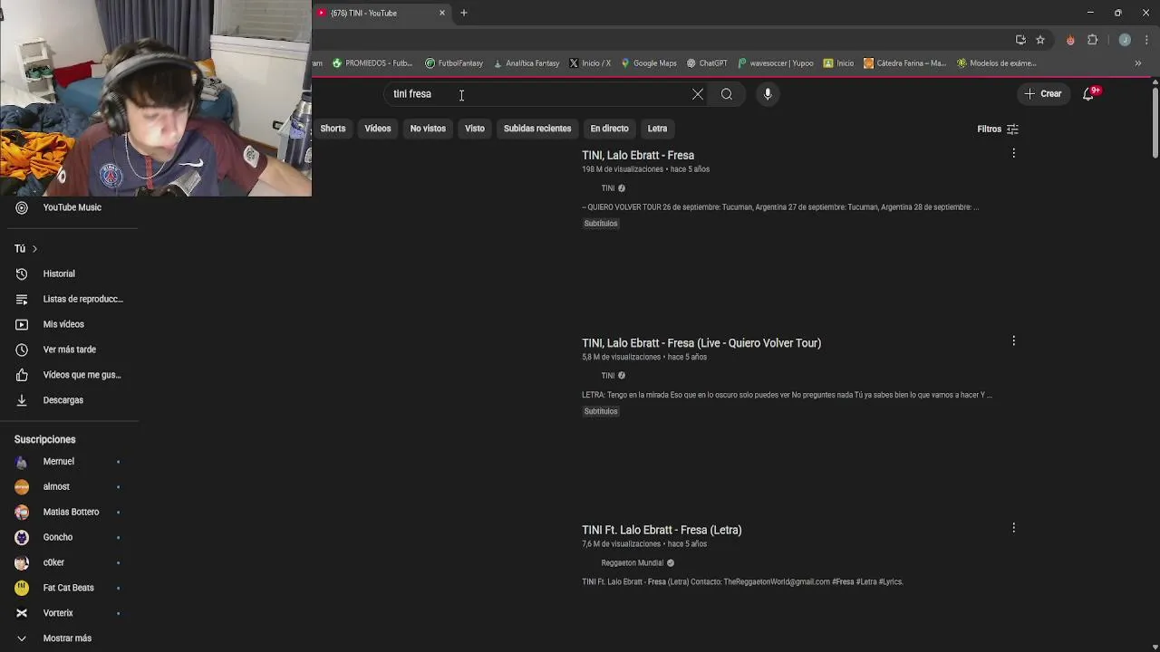Open almost subscription
The height and width of the screenshot is (652, 1160).
click(x=69, y=487)
